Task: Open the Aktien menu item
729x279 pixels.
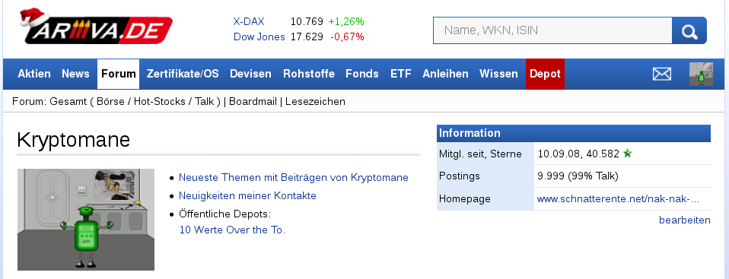Action: point(34,74)
